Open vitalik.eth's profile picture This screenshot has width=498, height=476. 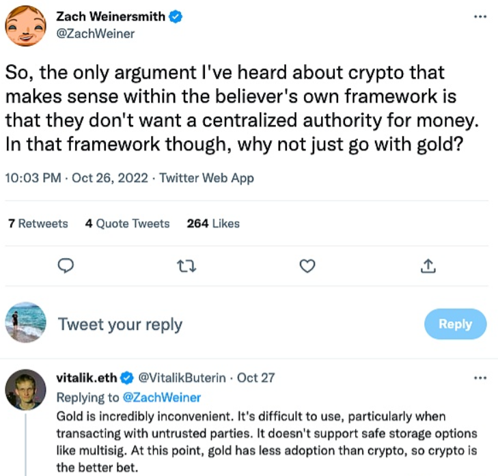click(x=25, y=390)
